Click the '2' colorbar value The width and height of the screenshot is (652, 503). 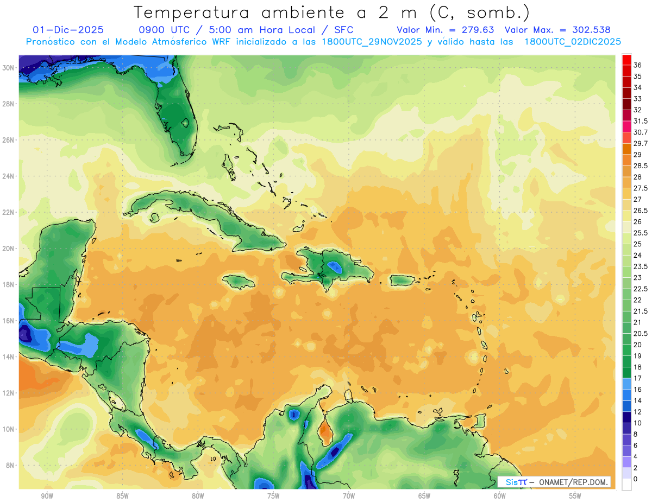tap(636, 468)
